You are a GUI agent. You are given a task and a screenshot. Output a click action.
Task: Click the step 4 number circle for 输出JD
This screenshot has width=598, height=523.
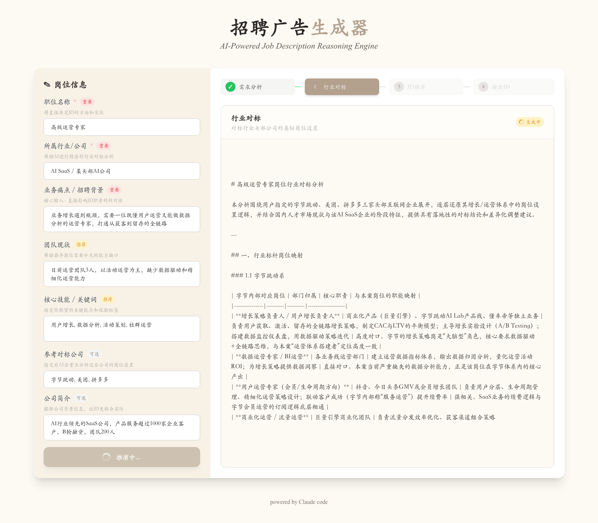483,87
